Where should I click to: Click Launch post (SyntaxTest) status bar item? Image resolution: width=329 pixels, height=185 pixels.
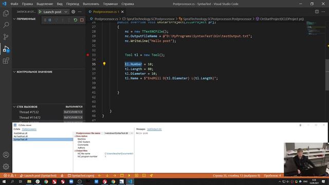coord(38,176)
